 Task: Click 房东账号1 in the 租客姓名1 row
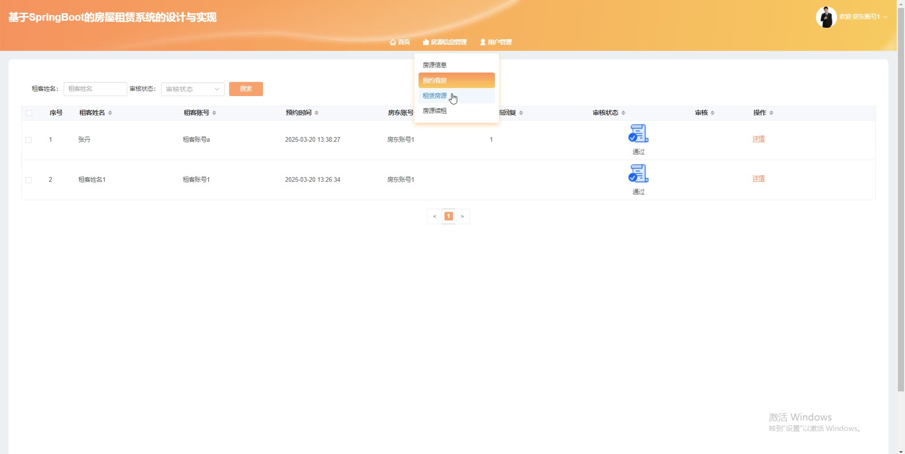coord(401,179)
